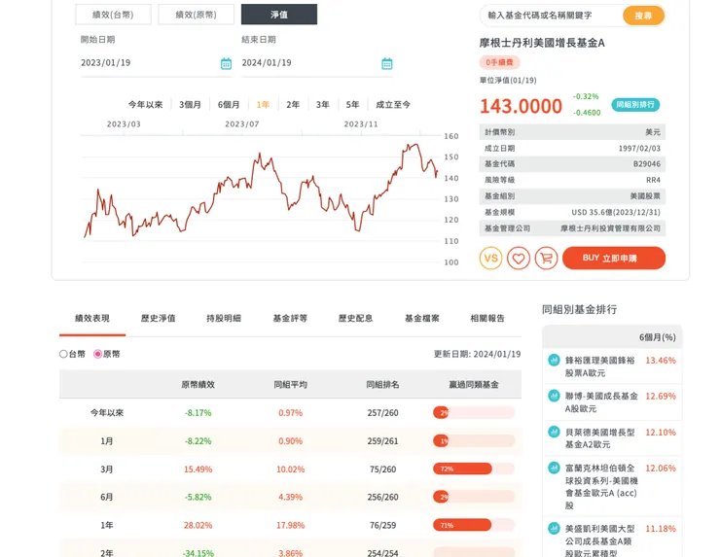Click icon beside 美盛凱利美國大型公司成長基金
720x557 pixels.
[x=554, y=529]
